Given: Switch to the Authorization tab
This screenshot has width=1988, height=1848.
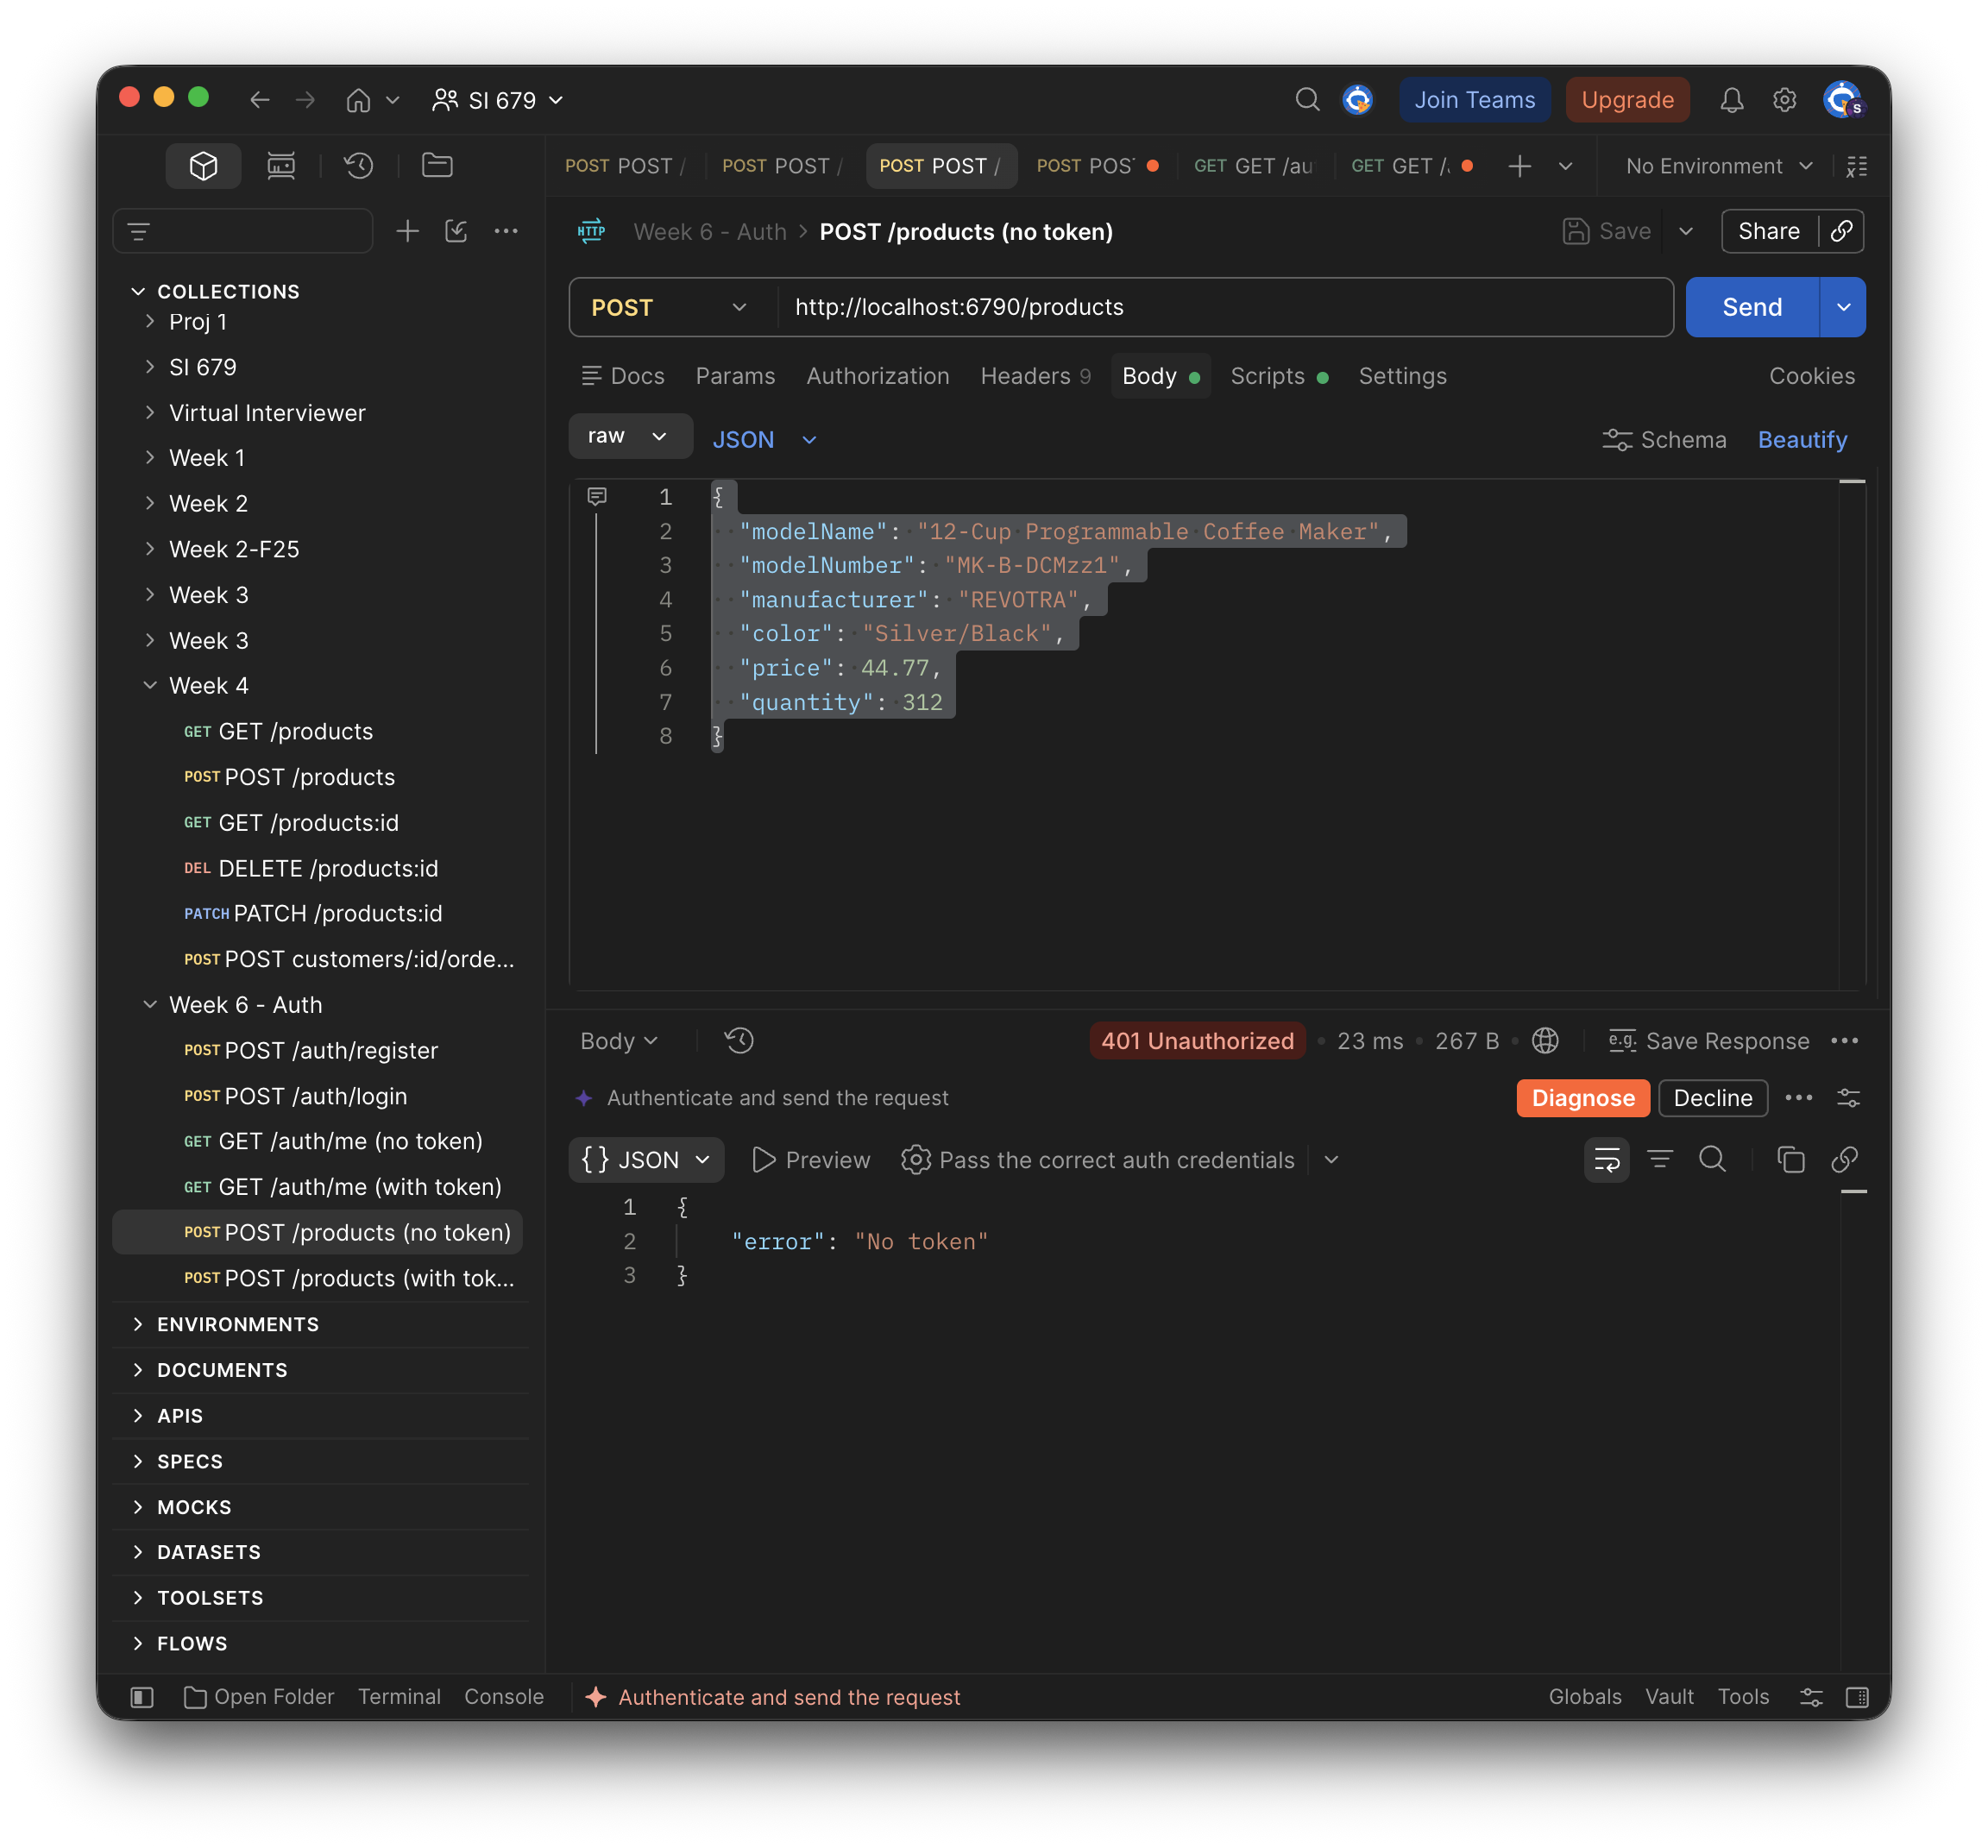Looking at the screenshot, I should pos(877,376).
